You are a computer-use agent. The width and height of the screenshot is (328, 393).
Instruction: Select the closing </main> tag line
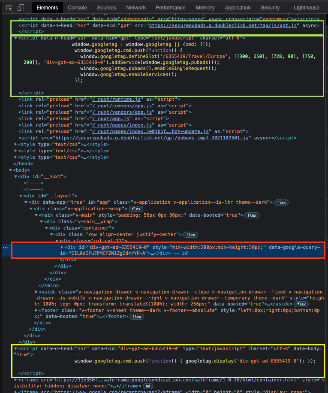pos(49,285)
